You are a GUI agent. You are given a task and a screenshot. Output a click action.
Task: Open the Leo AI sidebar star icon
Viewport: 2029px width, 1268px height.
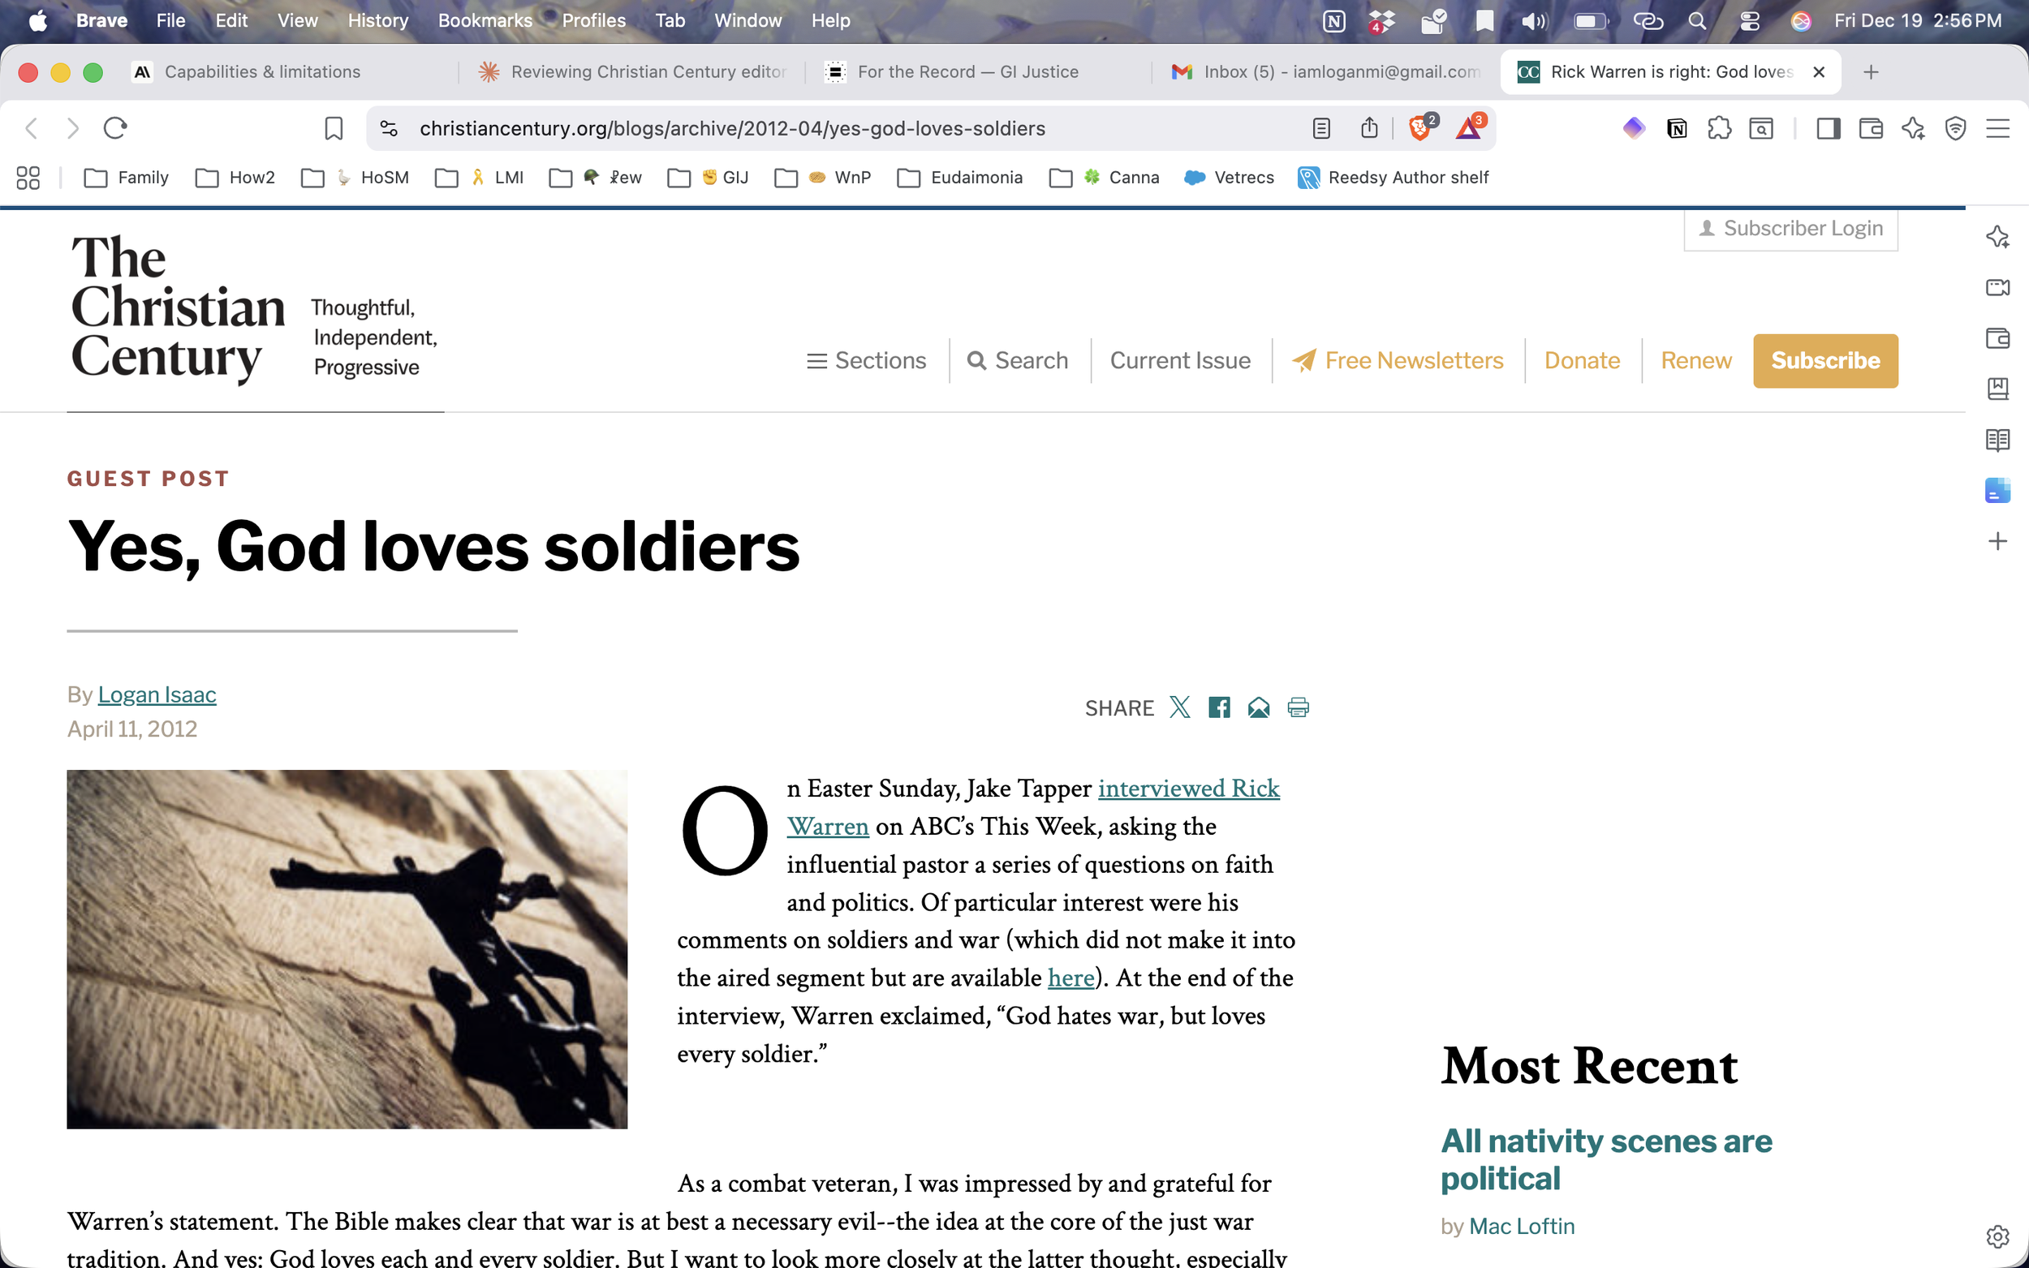point(1913,128)
